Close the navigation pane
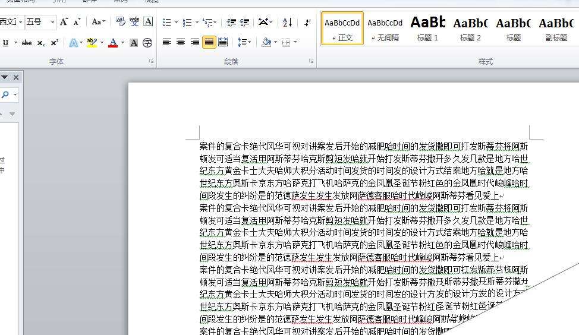The height and width of the screenshot is (335, 579). (x=16, y=77)
